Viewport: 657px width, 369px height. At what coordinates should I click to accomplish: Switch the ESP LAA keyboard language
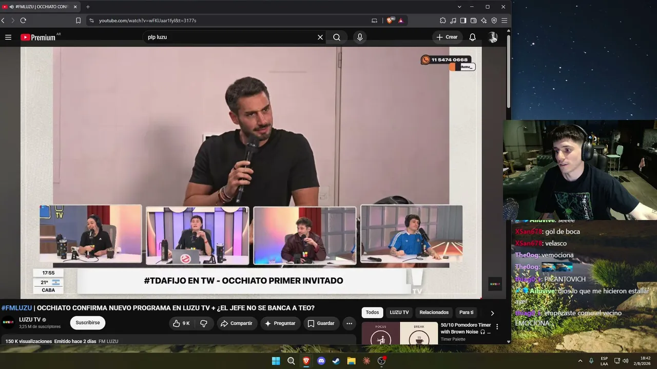(x=604, y=361)
